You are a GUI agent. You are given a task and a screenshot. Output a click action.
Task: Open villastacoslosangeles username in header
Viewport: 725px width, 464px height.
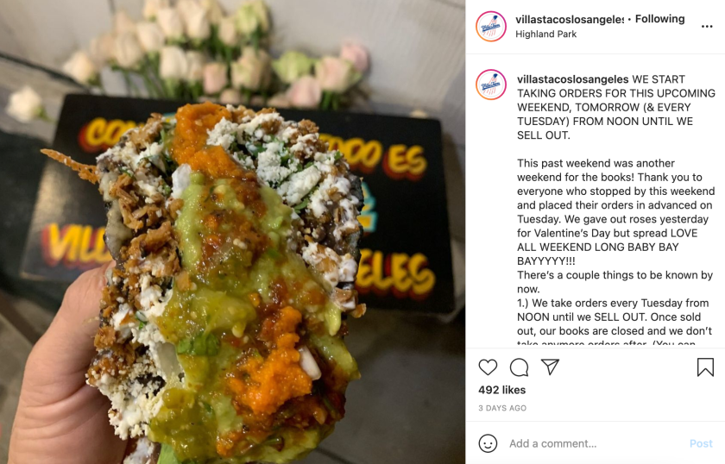point(570,19)
